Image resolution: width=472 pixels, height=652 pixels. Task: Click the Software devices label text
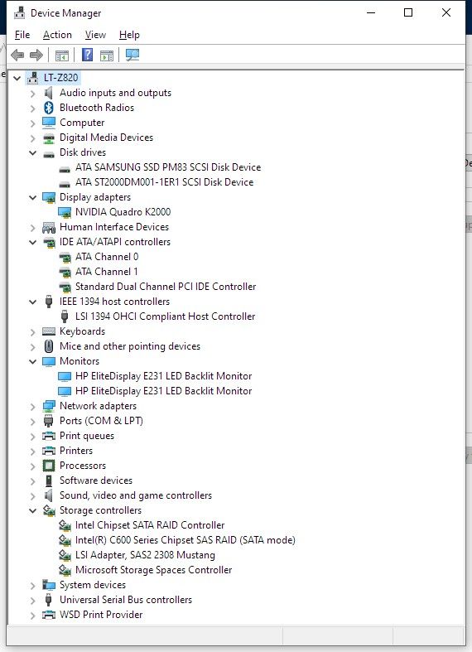tap(96, 481)
